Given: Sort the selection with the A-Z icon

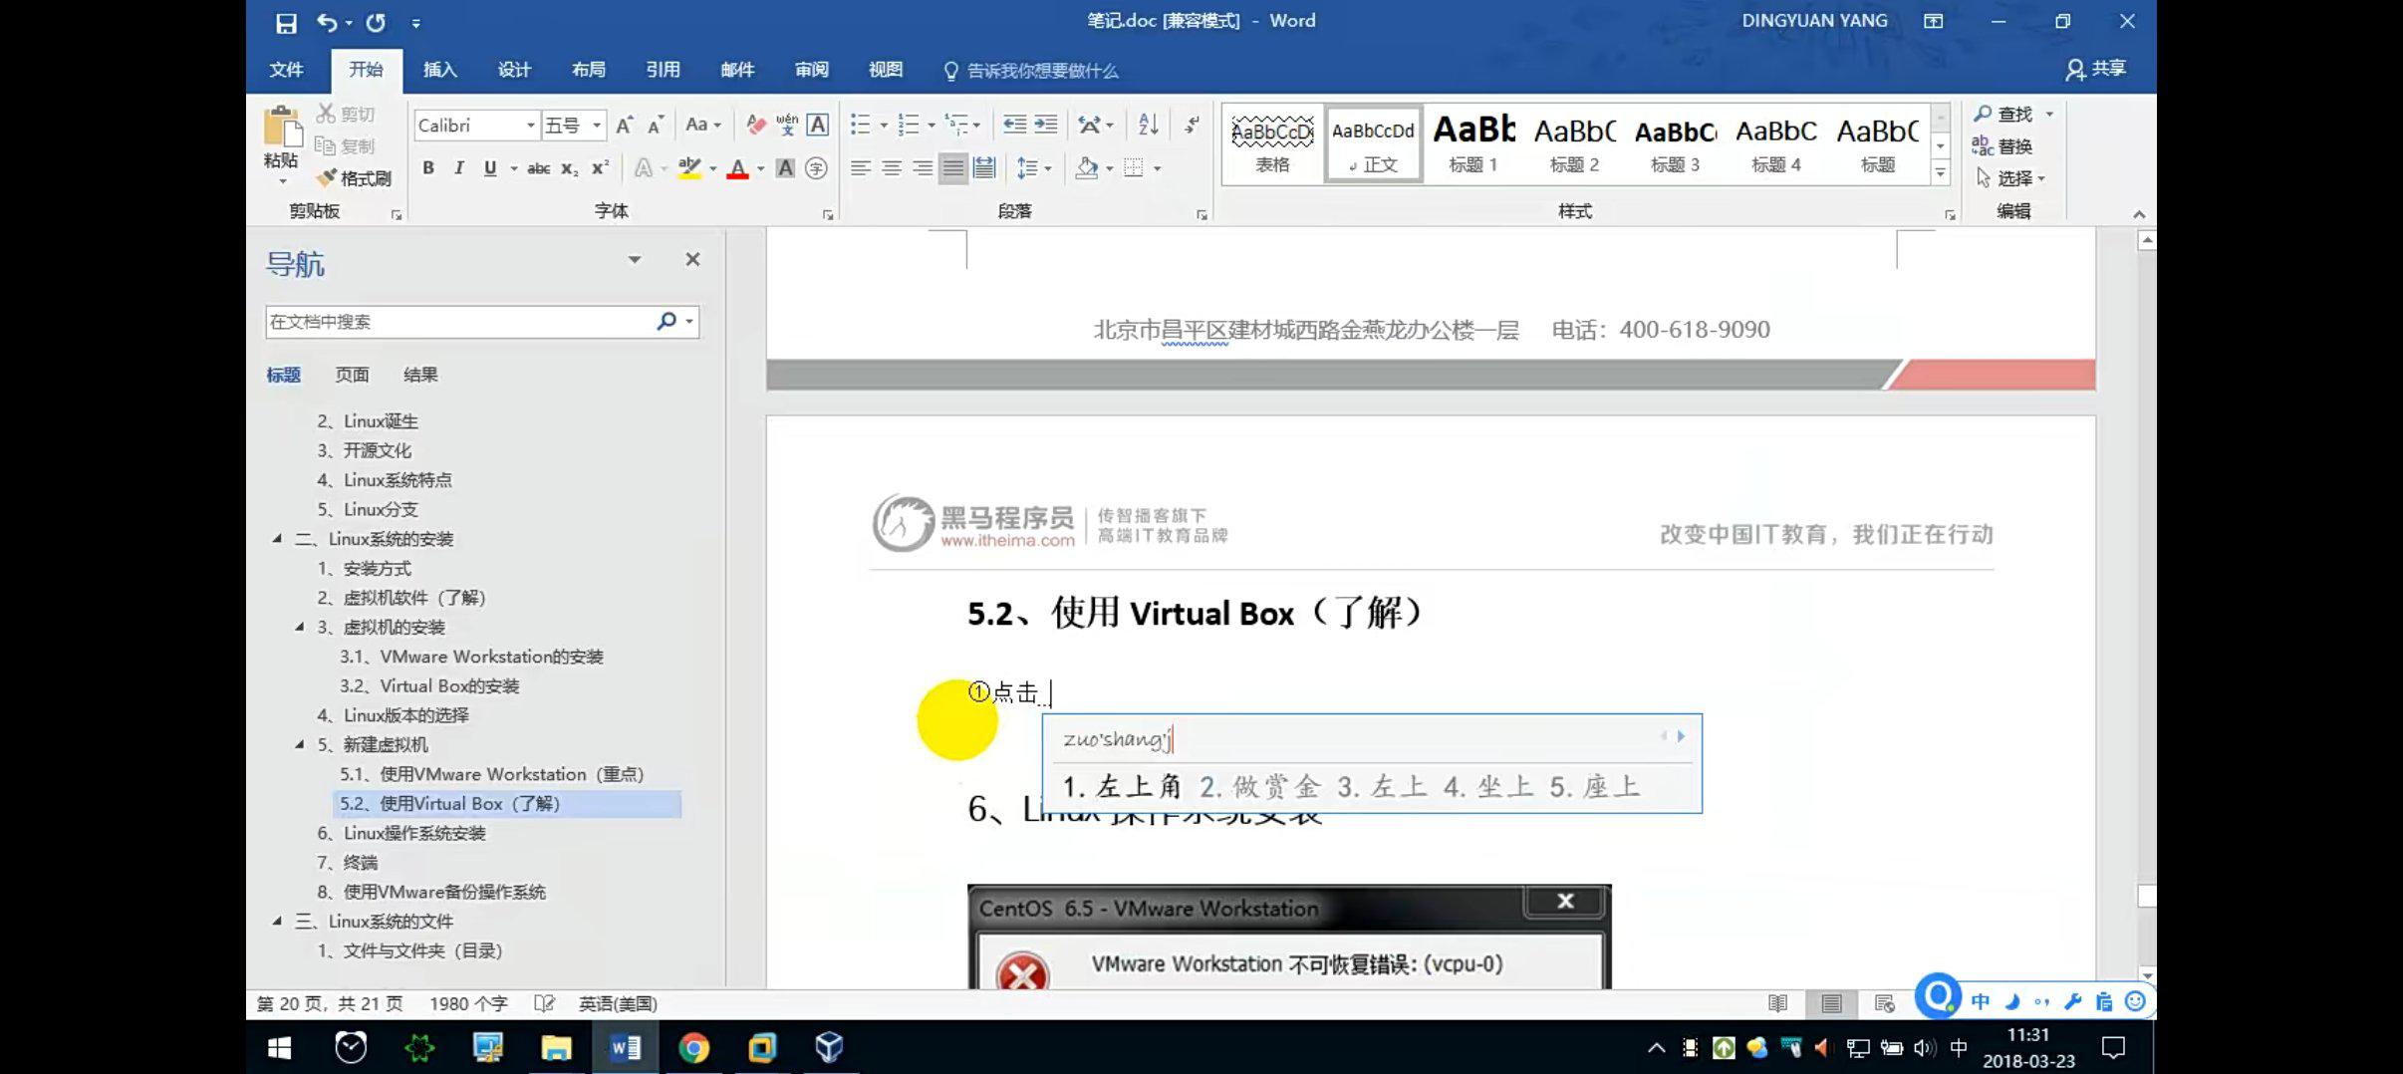Looking at the screenshot, I should coord(1148,126).
